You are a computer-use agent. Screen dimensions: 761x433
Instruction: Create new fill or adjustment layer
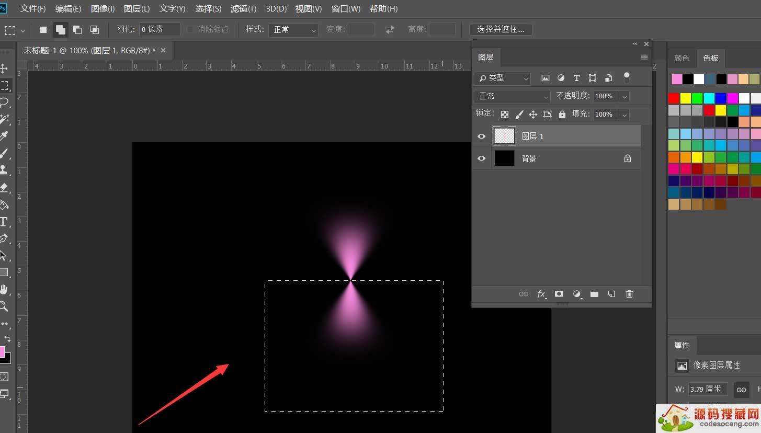577,294
